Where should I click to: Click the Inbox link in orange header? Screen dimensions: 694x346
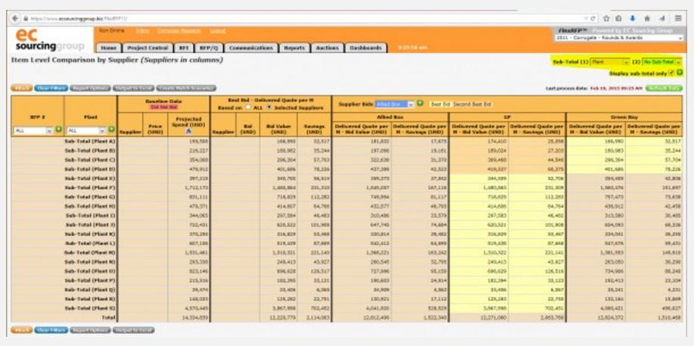tap(142, 31)
